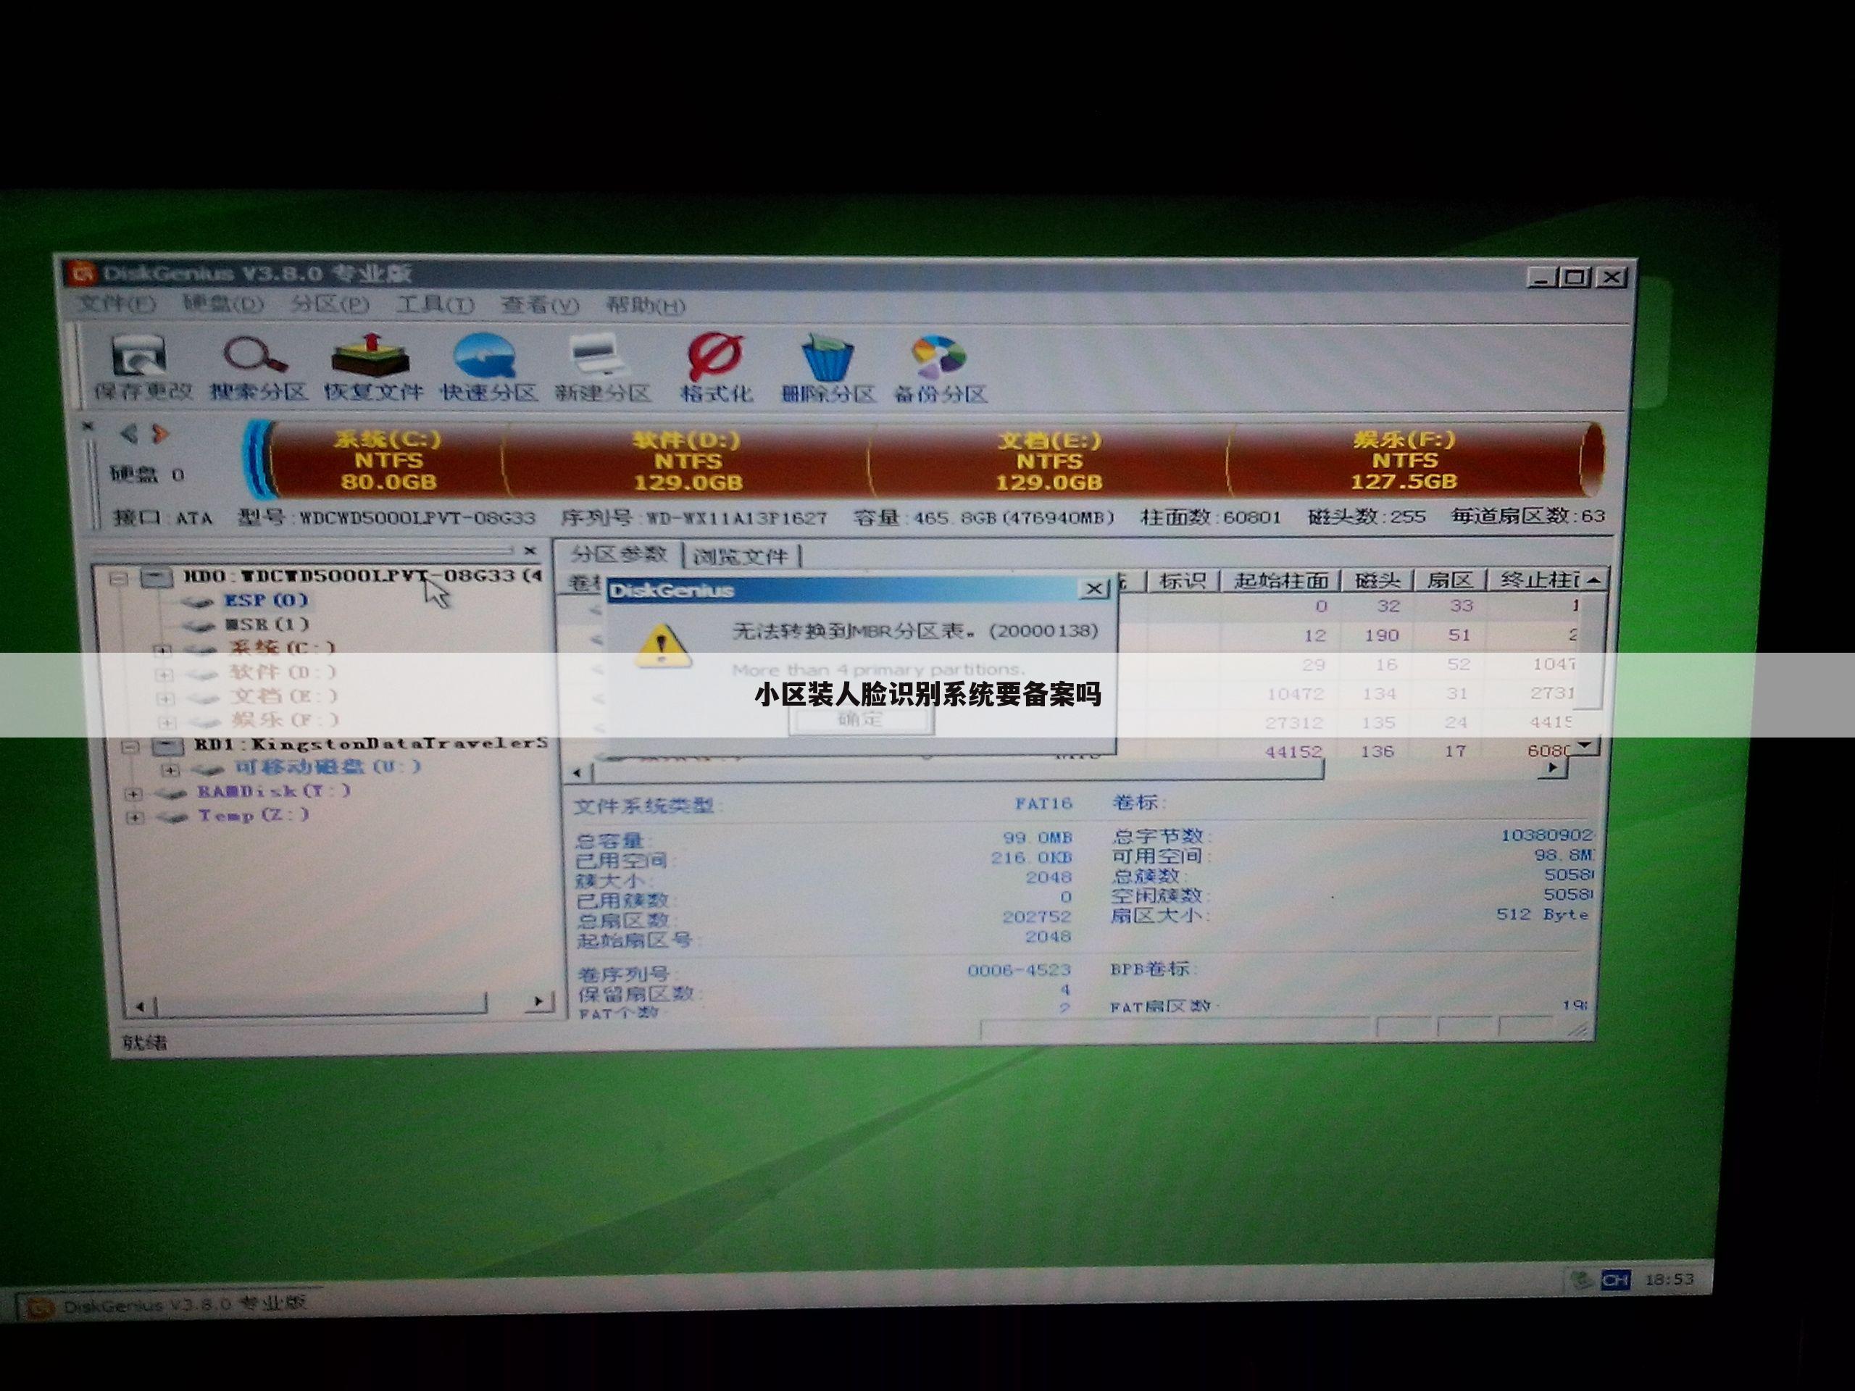This screenshot has height=1391, width=1855.
Task: Close the left disk tree panel
Action: click(x=529, y=551)
